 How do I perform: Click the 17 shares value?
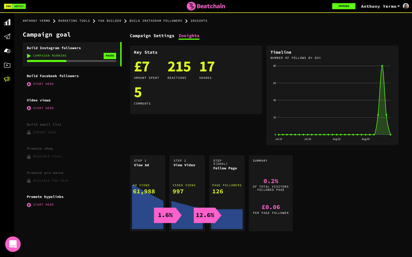(x=207, y=67)
